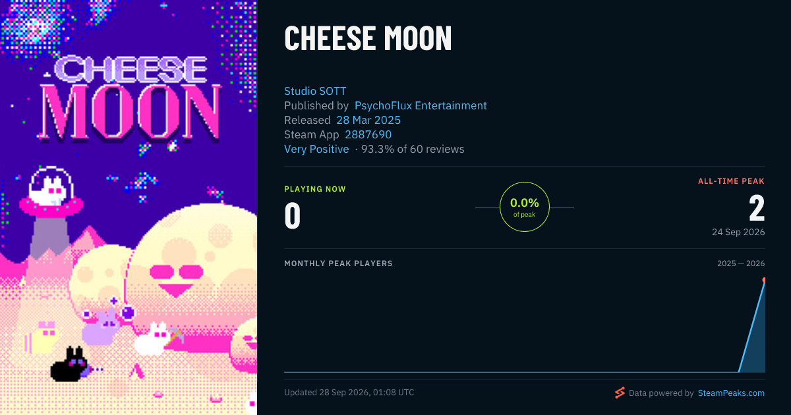Click the all-time peak value 2
The height and width of the screenshot is (415, 791).
coord(757,208)
